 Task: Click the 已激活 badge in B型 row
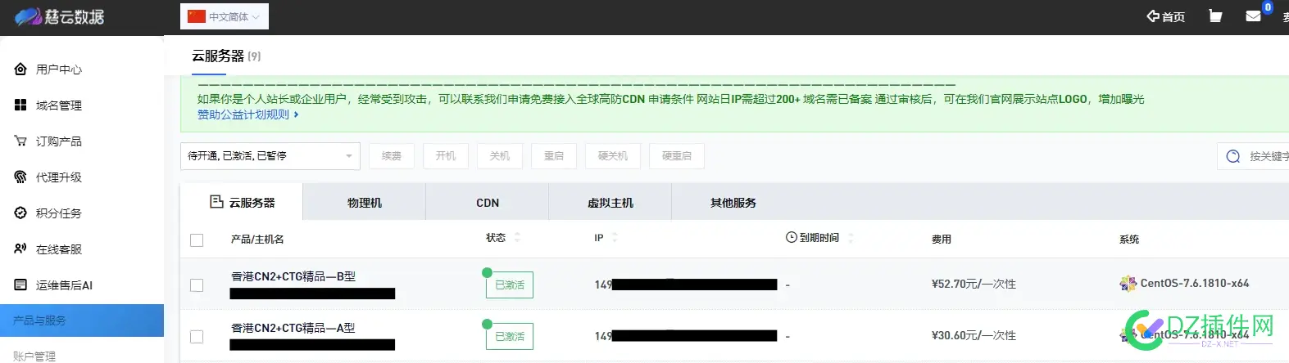[510, 285]
